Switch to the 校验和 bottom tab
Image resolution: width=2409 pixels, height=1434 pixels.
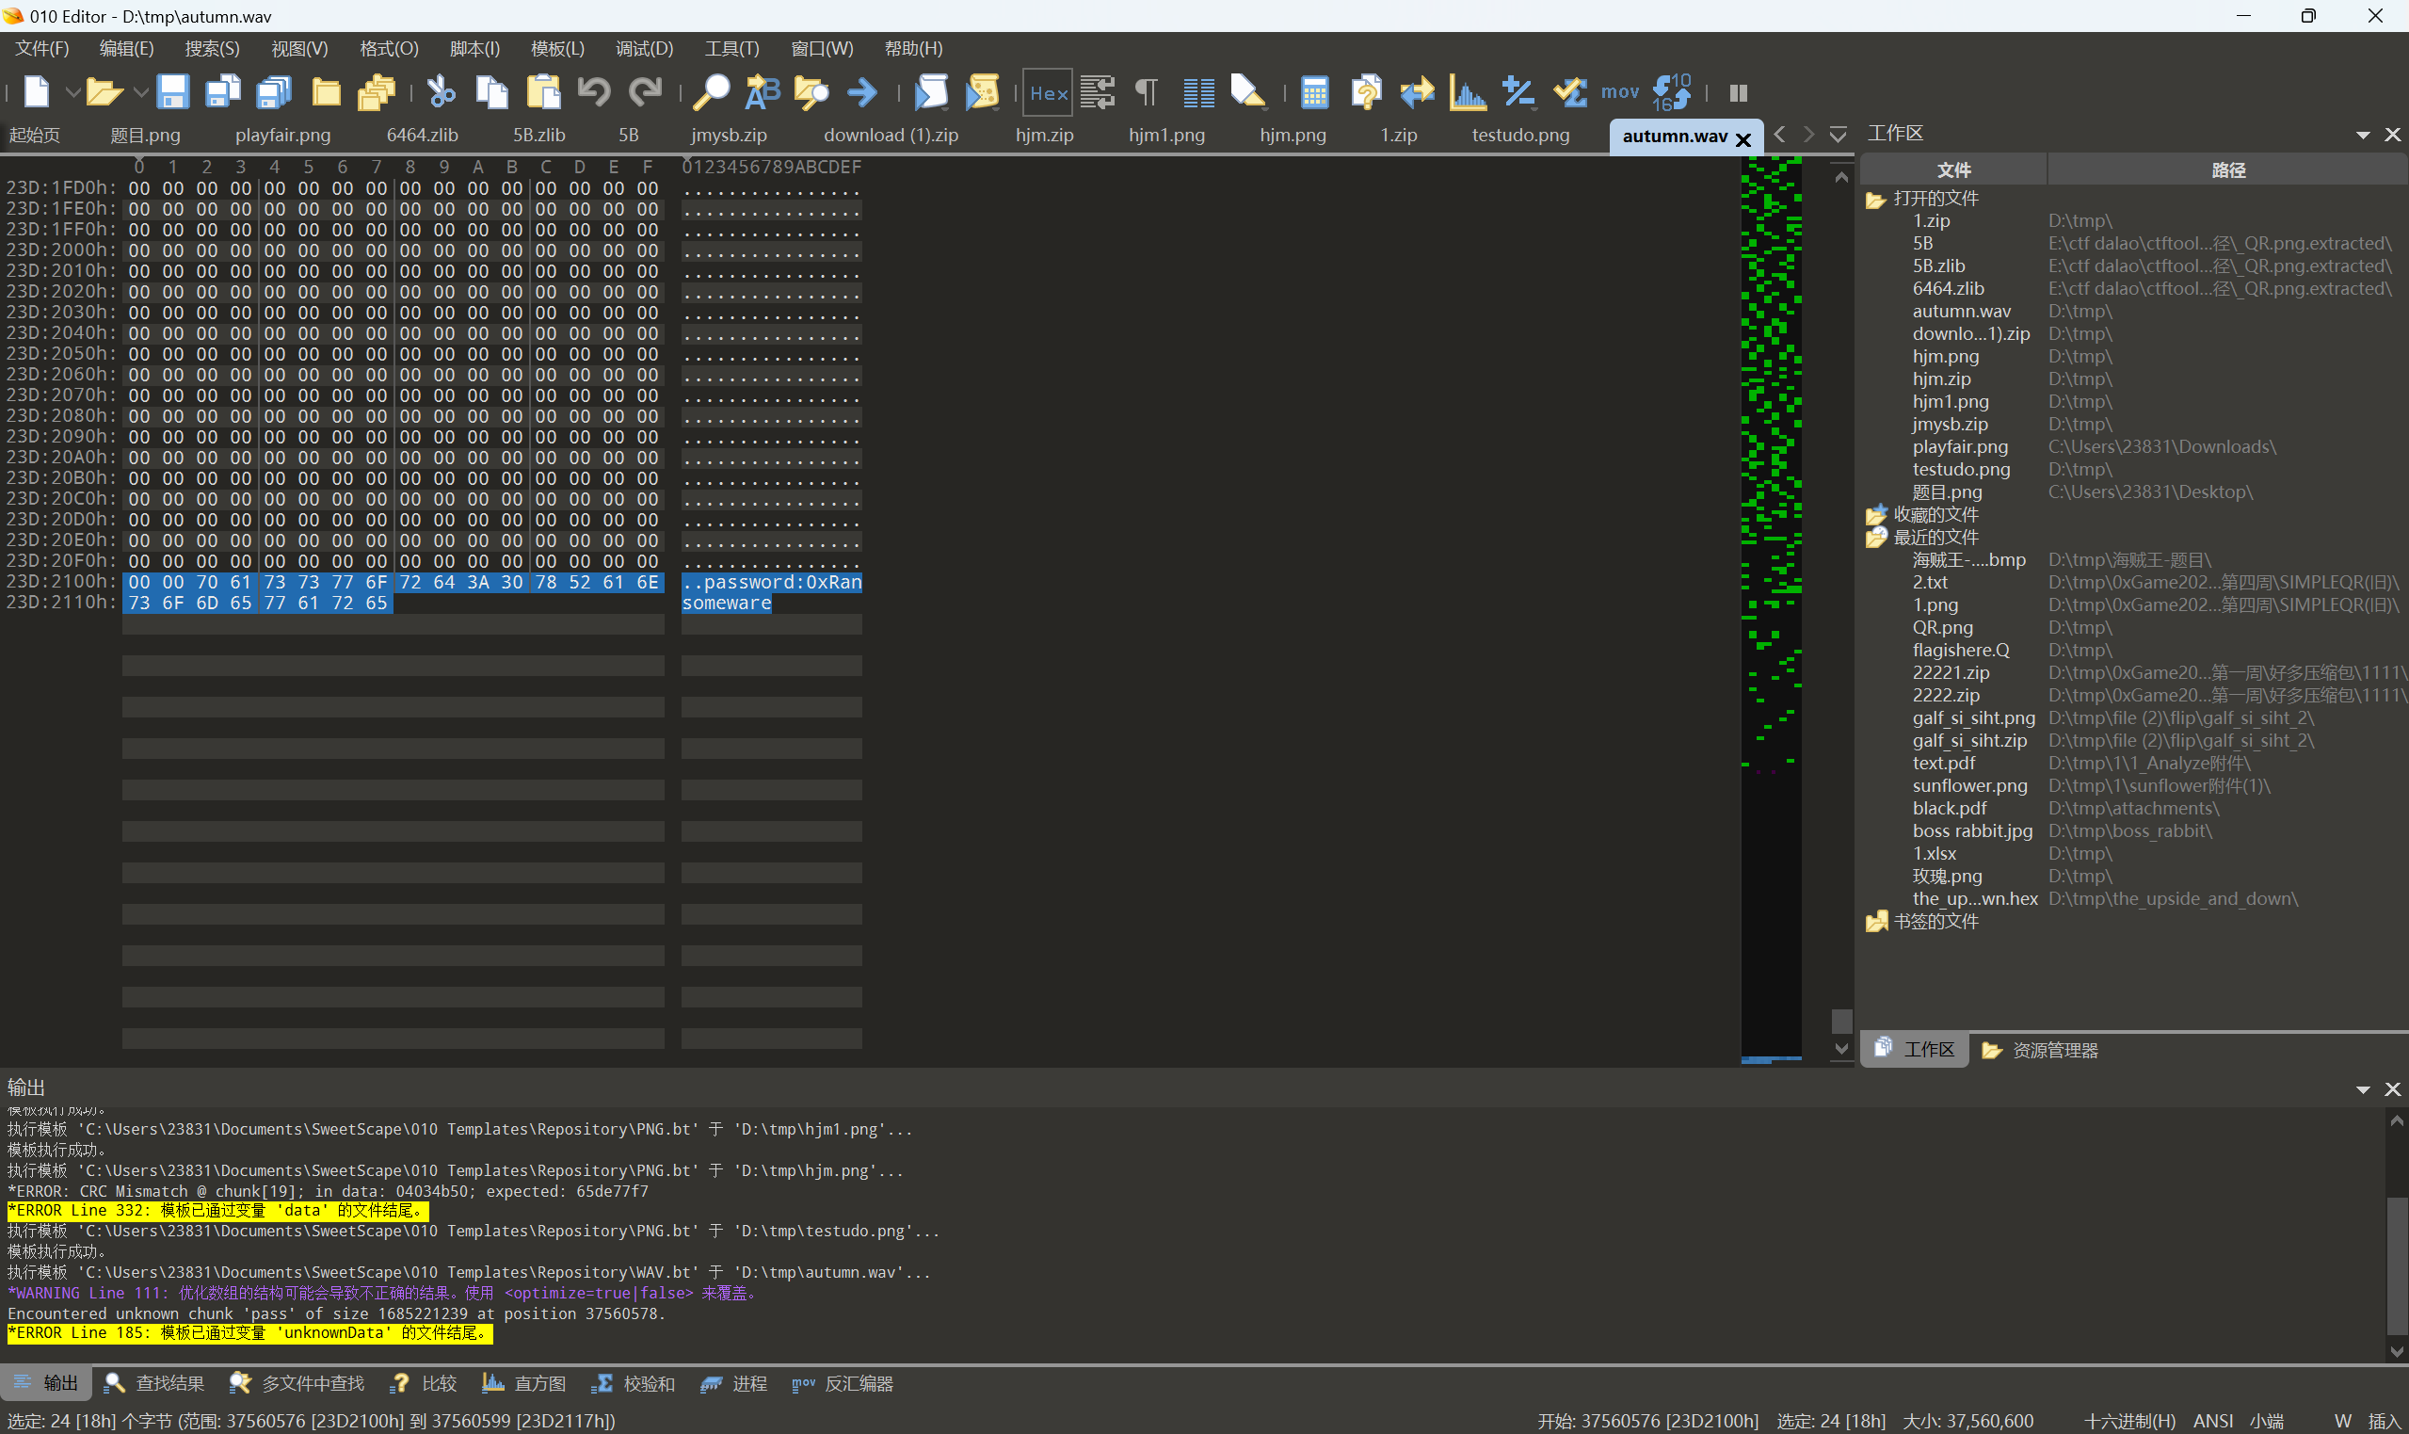634,1384
